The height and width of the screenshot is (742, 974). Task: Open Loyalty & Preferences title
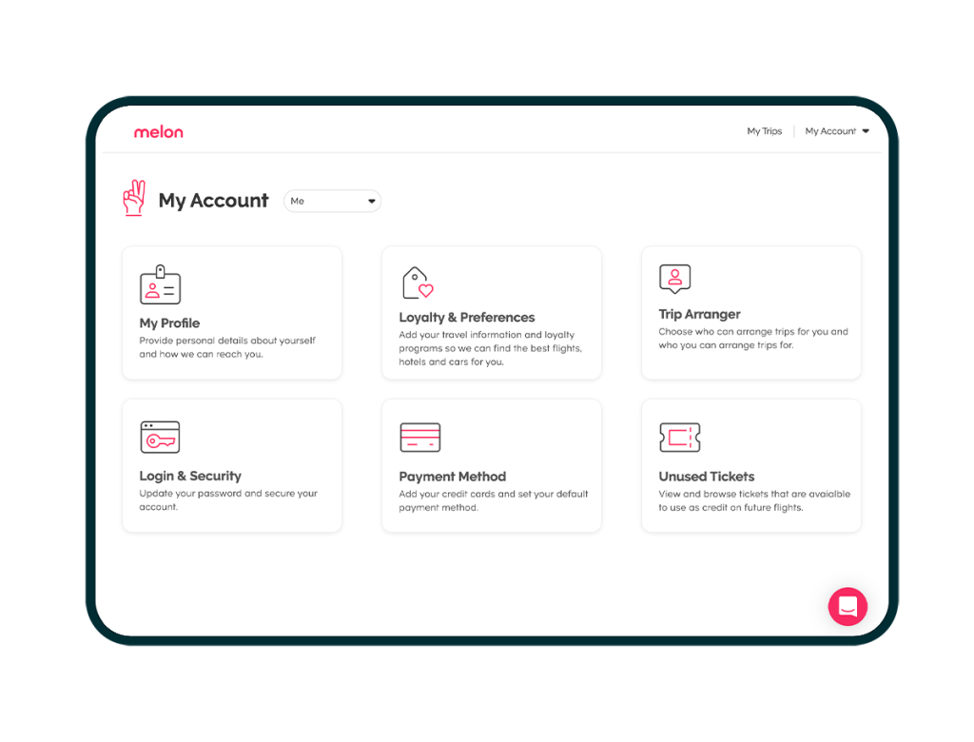pyautogui.click(x=466, y=318)
